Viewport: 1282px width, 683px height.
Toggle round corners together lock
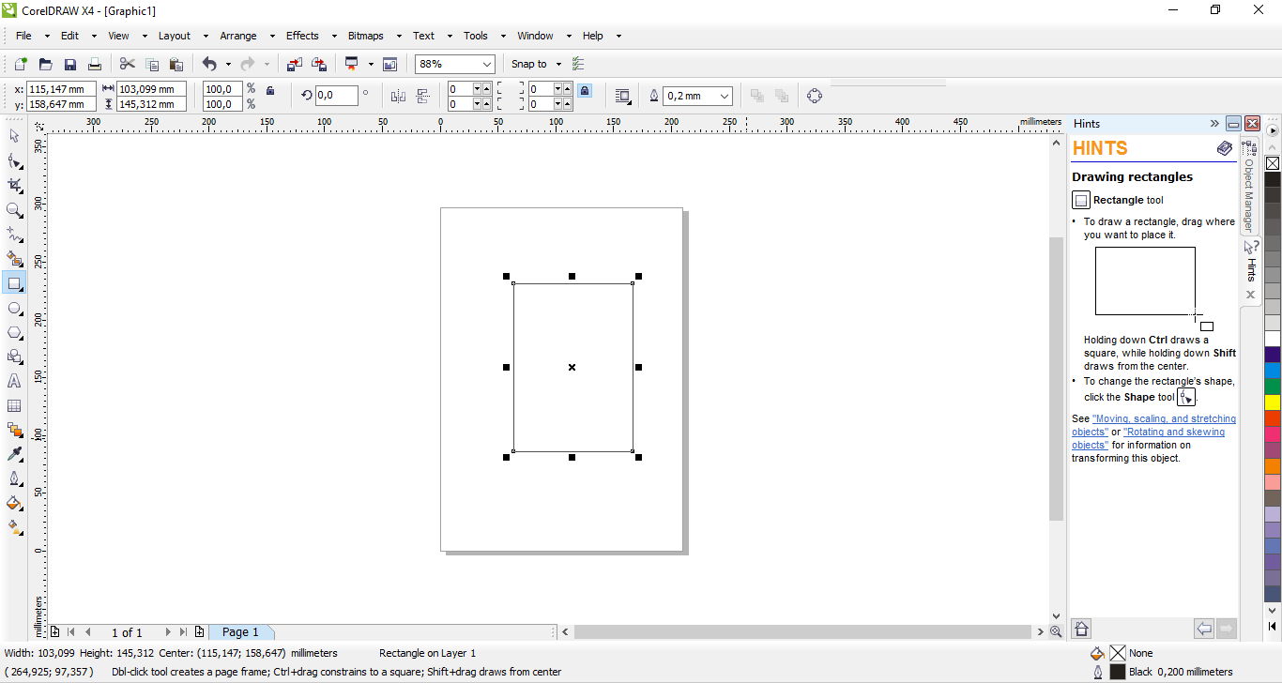click(x=585, y=91)
